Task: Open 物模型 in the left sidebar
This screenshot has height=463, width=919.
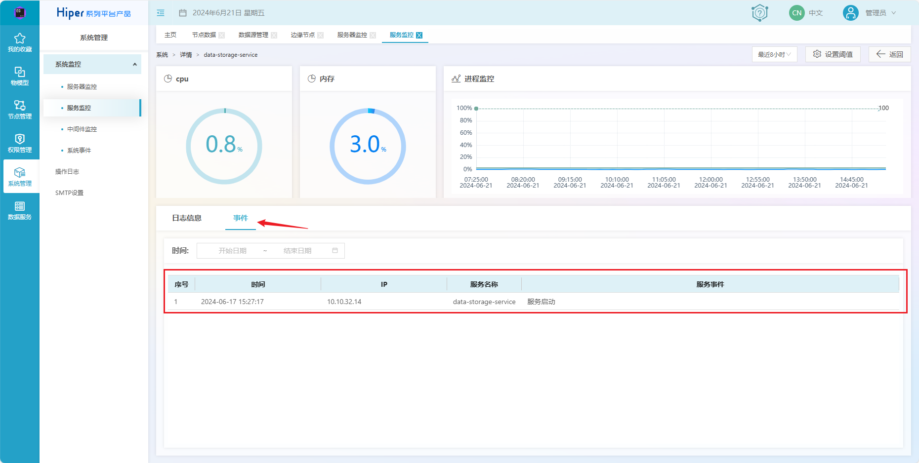Action: 20,76
